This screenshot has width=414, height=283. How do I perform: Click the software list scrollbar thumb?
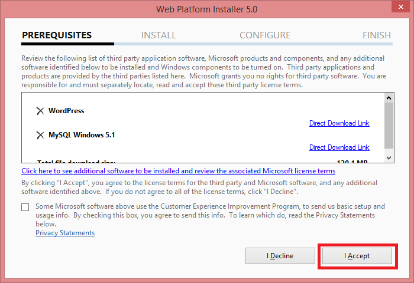coord(389,126)
